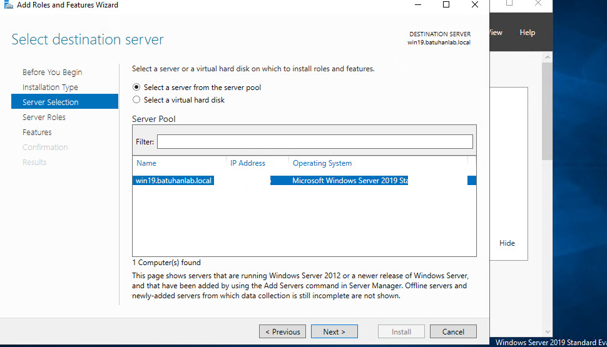Click into the server pool Filter field
The height and width of the screenshot is (347, 607).
point(314,142)
